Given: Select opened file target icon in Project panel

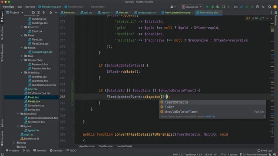Looking at the screenshot, I should tap(33, 13).
